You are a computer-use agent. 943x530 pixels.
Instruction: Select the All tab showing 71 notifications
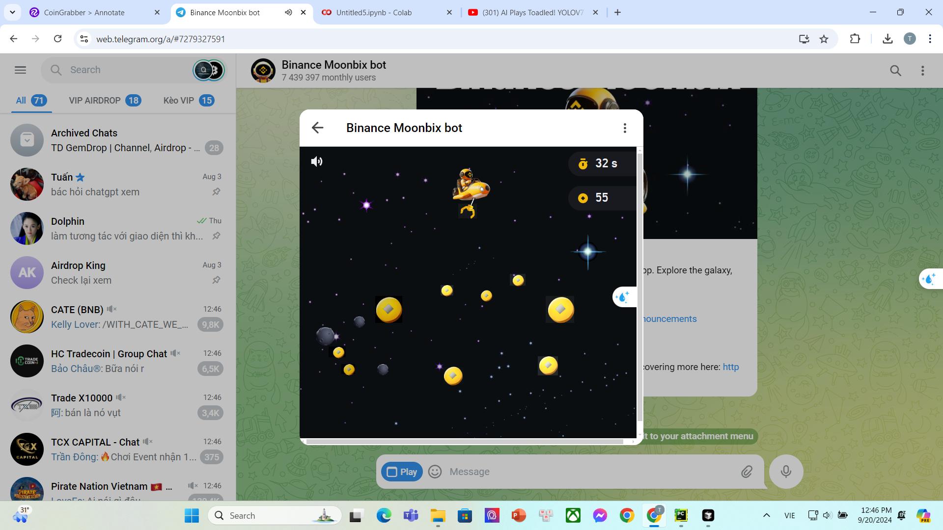(x=30, y=100)
